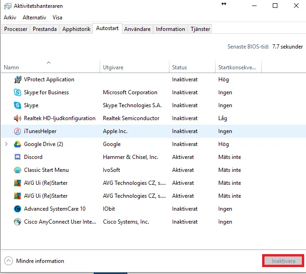Click the Cisco Systems, Inc. cell
Screen dimensions: 306x274
click(x=126, y=222)
